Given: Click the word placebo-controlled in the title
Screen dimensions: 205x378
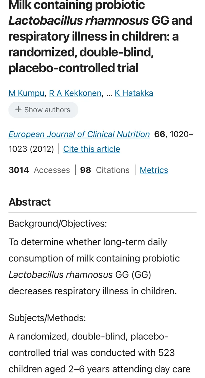Looking at the screenshot, I should tap(73, 68).
